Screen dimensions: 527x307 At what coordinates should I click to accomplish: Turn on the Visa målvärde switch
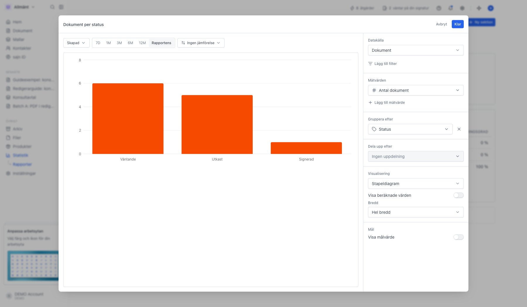pos(458,237)
